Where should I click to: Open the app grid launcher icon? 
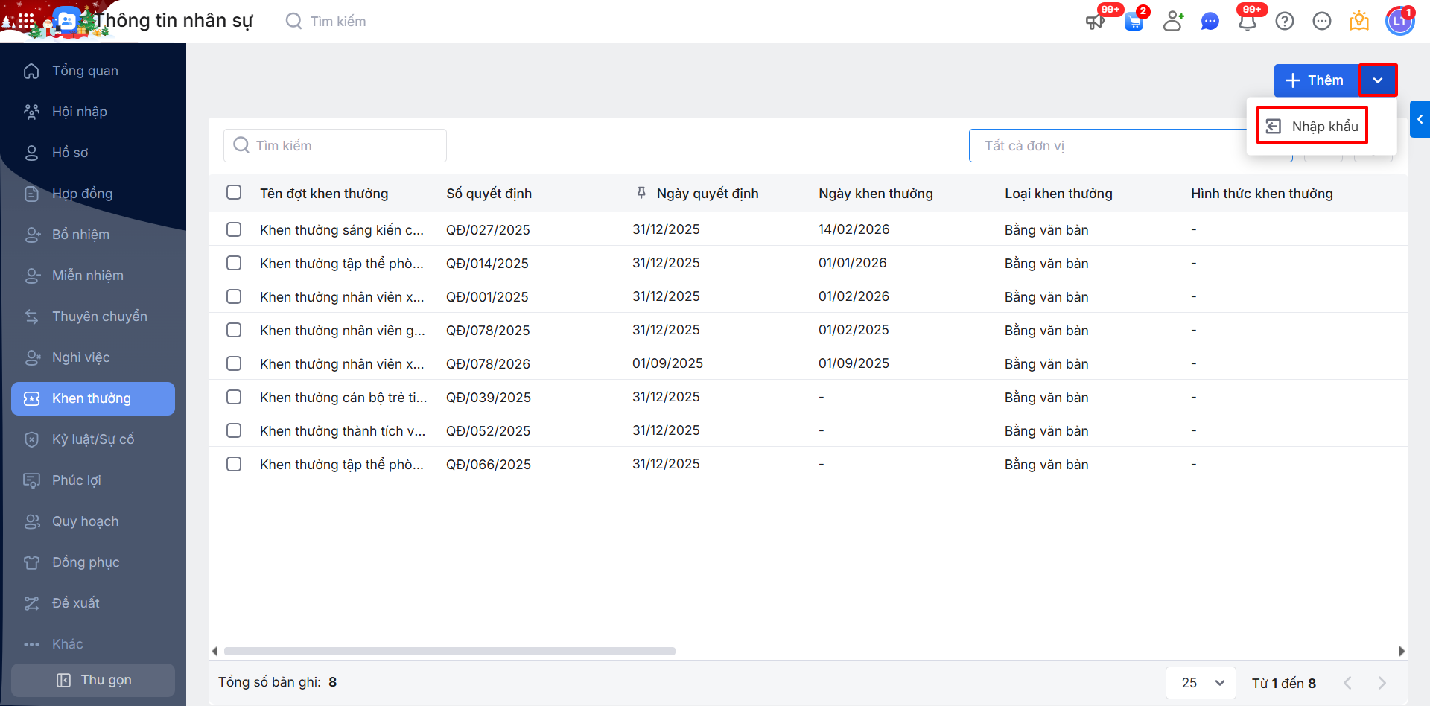(25, 22)
